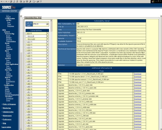Collapse the RNA menu section

(4, 30)
